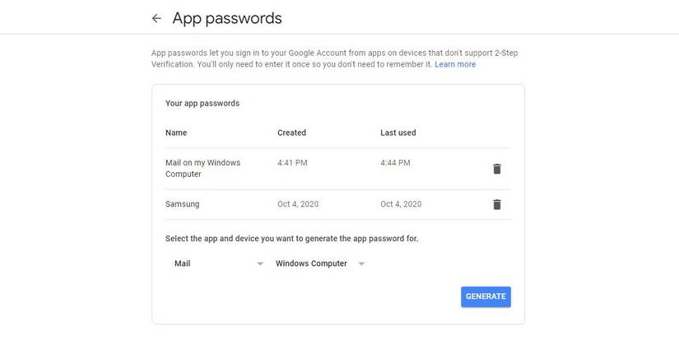Click the 4:44 PM last used time
This screenshot has width=679, height=340.
[395, 163]
